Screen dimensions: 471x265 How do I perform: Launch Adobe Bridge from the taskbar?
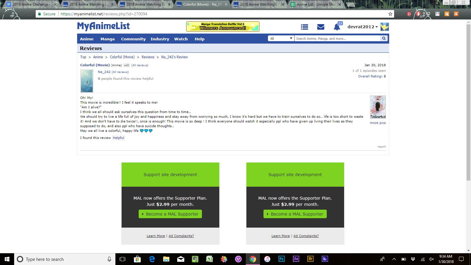311,259
